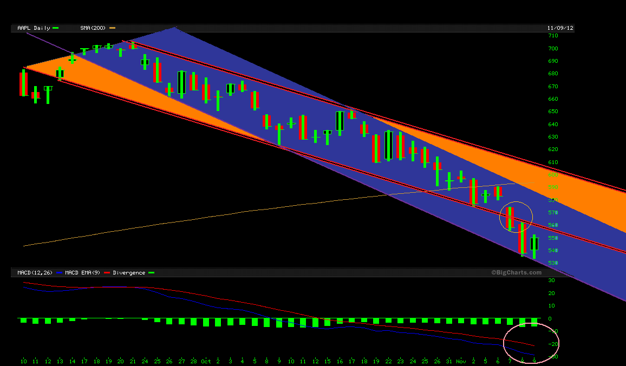Viewport: 626px width, 366px height.
Task: Select the red MACD EMA(9) legend swatch
Action: (107, 272)
